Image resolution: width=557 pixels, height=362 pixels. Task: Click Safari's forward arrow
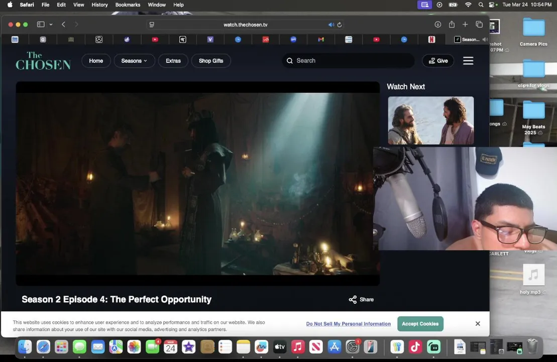click(x=76, y=25)
